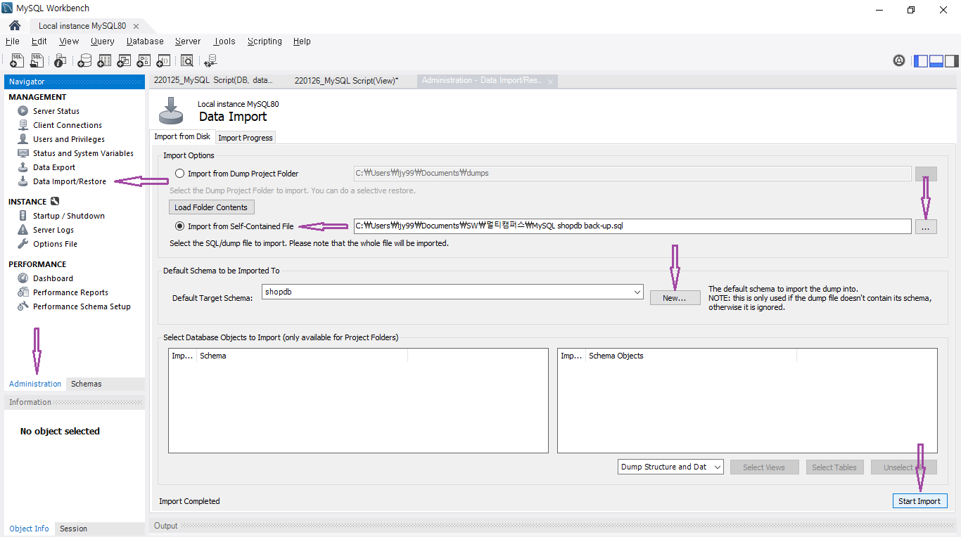Image resolution: width=961 pixels, height=537 pixels.
Task: Click the Select Views button
Action: 764,467
